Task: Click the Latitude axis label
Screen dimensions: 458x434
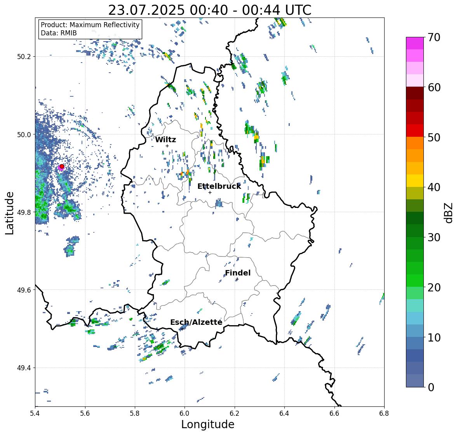Action: pyautogui.click(x=9, y=213)
